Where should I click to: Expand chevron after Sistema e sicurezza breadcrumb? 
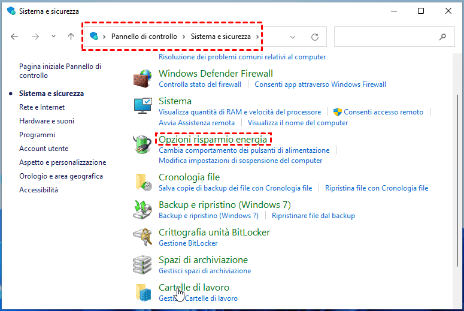click(x=257, y=37)
